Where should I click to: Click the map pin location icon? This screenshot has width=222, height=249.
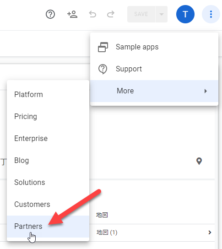(x=199, y=161)
